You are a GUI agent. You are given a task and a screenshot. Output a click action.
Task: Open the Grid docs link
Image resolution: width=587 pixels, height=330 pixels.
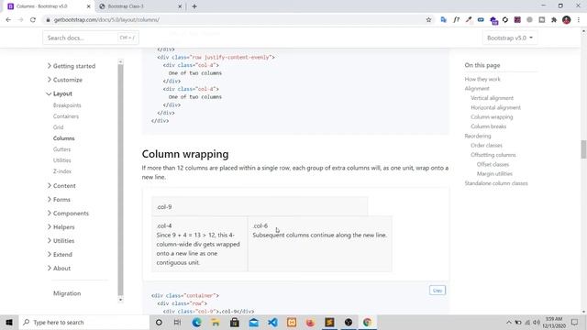pyautogui.click(x=58, y=127)
